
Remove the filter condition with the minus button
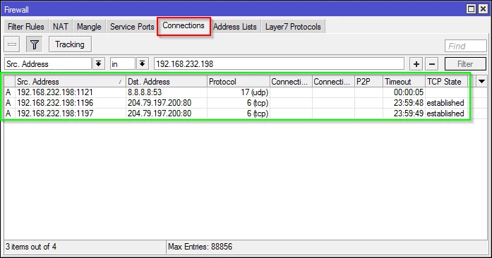[432, 64]
